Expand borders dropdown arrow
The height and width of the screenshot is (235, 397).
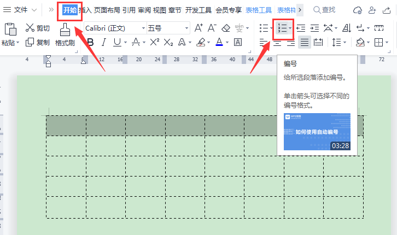point(387,43)
